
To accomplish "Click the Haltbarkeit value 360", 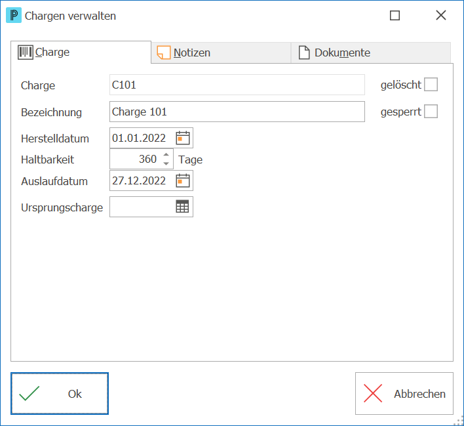I will (x=147, y=160).
